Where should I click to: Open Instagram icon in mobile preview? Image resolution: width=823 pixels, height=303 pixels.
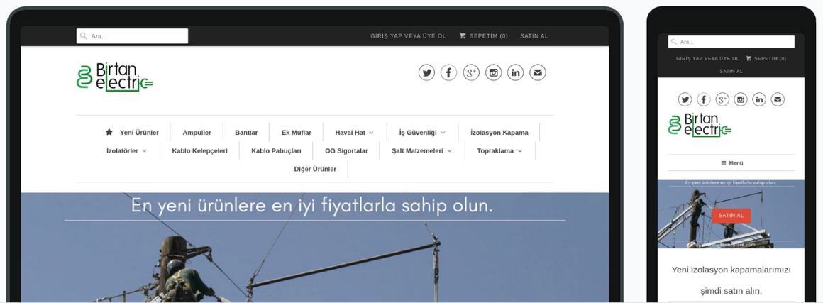click(741, 99)
